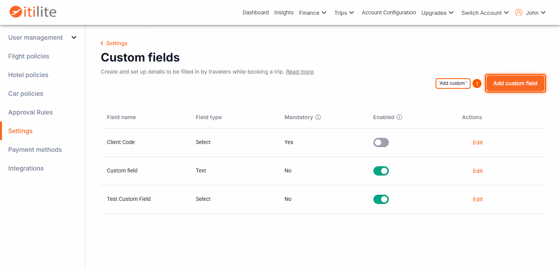
Task: Click the Field type column header
Action: click(x=209, y=117)
